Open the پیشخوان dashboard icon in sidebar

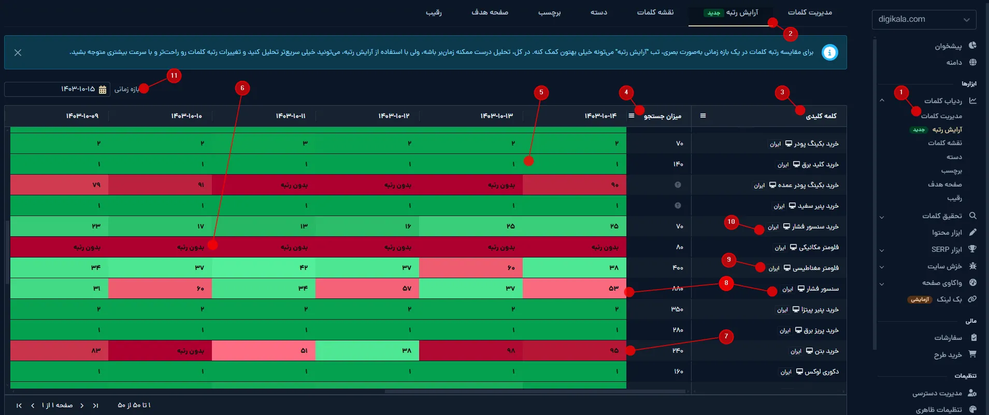[x=972, y=46]
